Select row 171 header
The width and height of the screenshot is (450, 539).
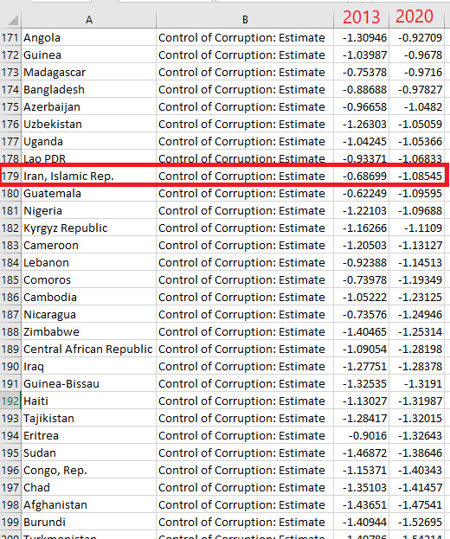pyautogui.click(x=10, y=37)
